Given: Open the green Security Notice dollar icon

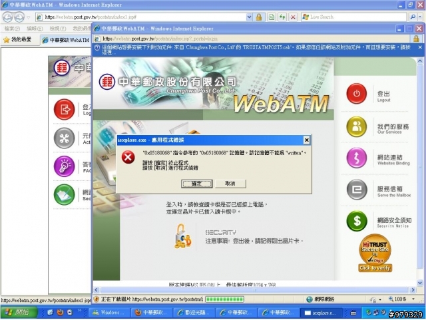Looking at the screenshot, I should coord(357,221).
